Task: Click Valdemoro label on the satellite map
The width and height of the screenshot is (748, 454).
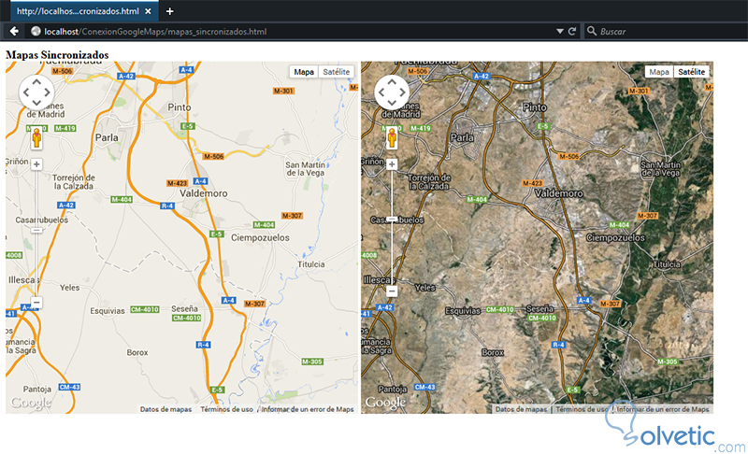Action: click(559, 193)
